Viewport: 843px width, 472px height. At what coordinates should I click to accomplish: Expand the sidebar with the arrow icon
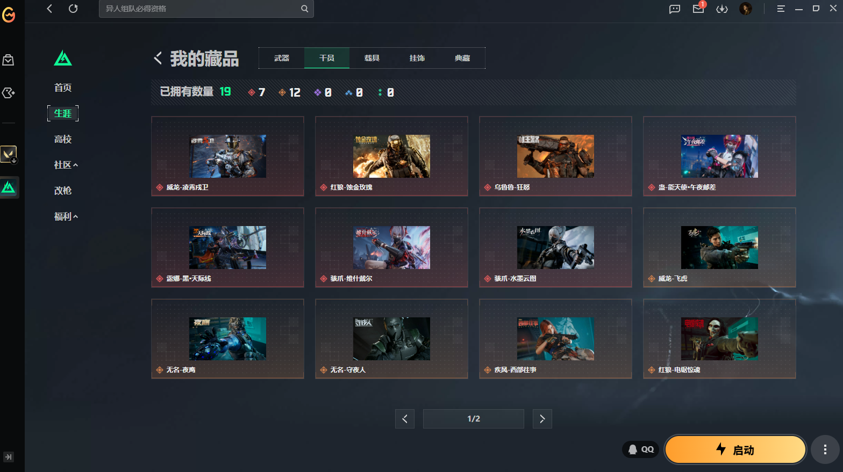point(9,457)
